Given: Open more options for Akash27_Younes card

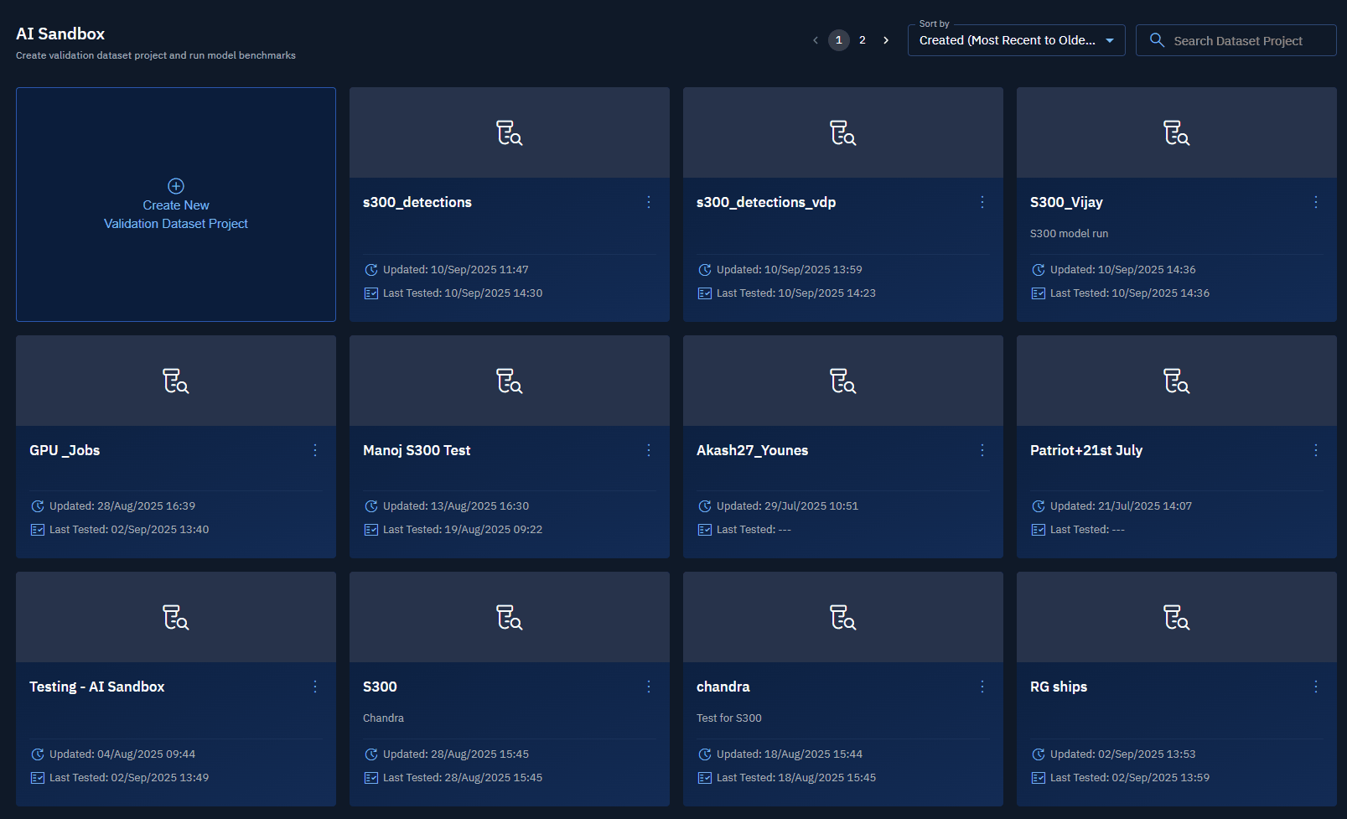Looking at the screenshot, I should pyautogui.click(x=982, y=450).
